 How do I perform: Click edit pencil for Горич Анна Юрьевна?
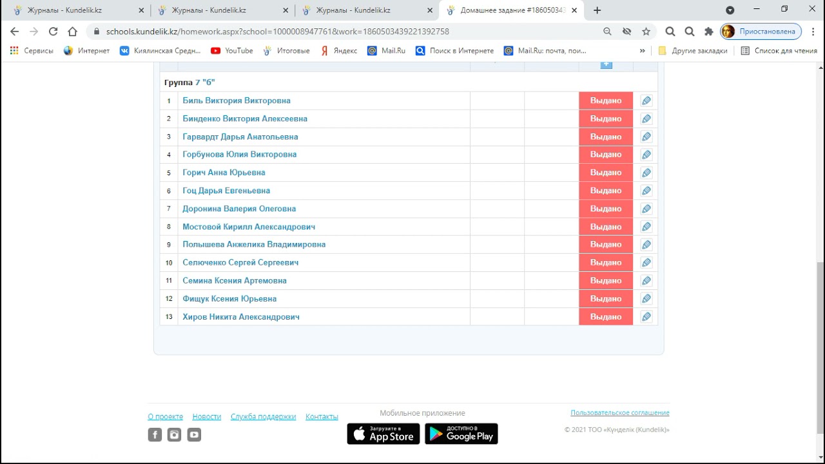coord(646,173)
